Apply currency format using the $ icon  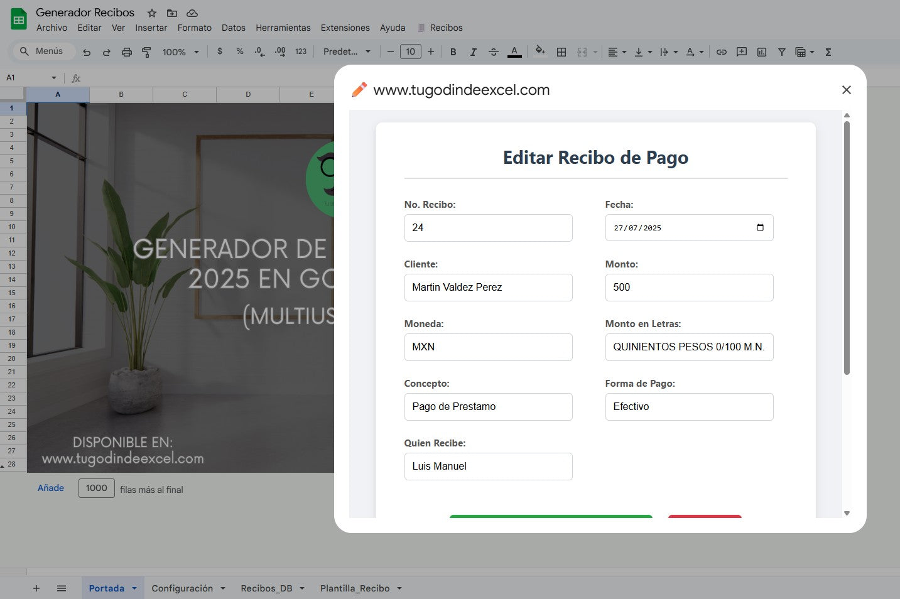click(219, 51)
